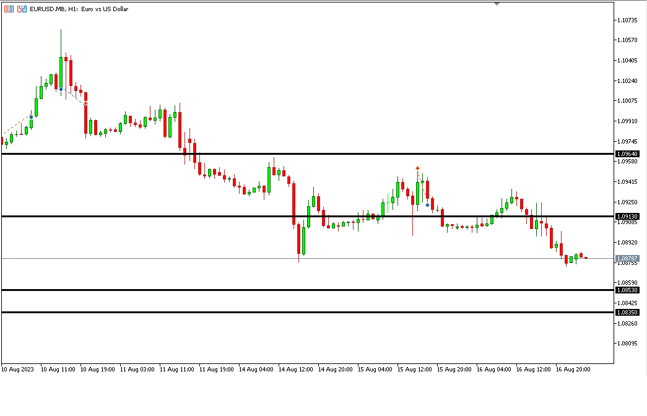Click chart title EURUSD.MB, H1: Euro vs US Dollar

[79, 9]
